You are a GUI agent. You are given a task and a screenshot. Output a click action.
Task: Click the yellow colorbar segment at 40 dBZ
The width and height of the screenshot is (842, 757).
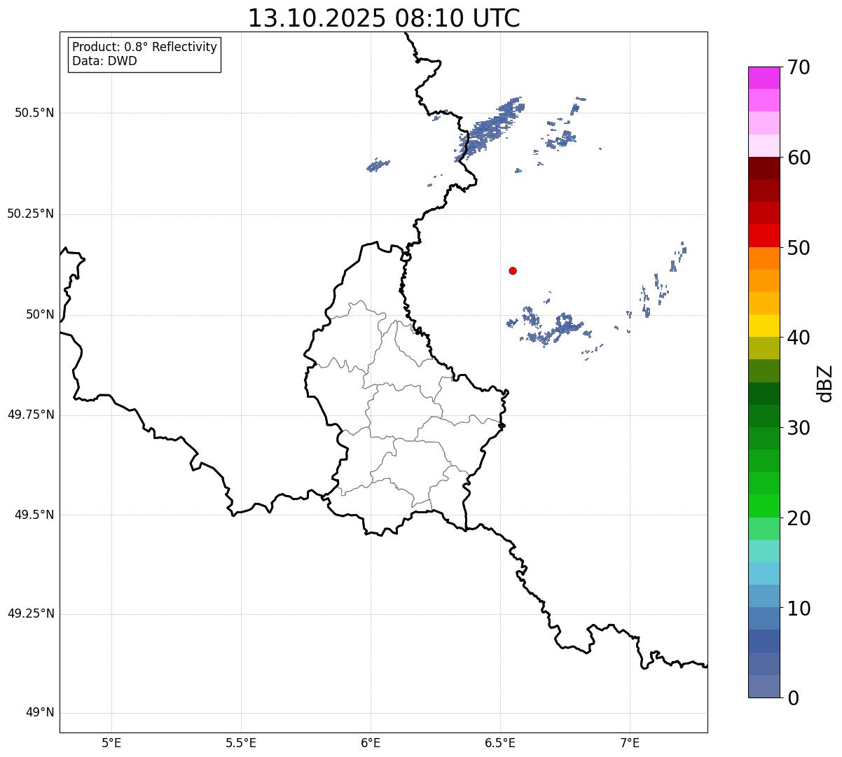764,326
